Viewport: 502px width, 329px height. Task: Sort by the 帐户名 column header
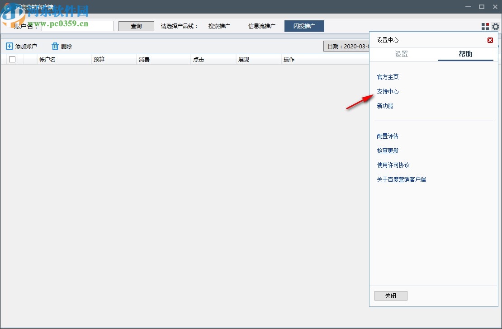[64, 59]
